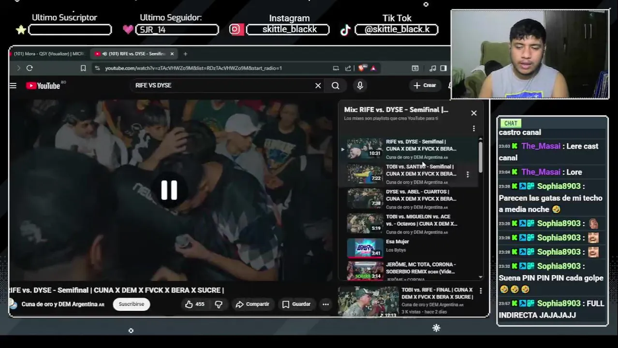618x348 pixels.
Task: Reload the page with the refresh icon
Action: (x=29, y=68)
